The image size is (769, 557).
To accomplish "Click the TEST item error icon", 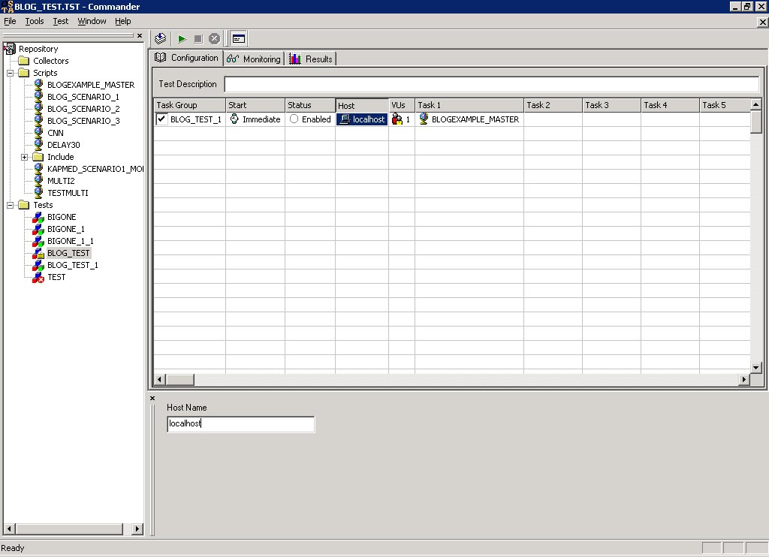I will (38, 277).
